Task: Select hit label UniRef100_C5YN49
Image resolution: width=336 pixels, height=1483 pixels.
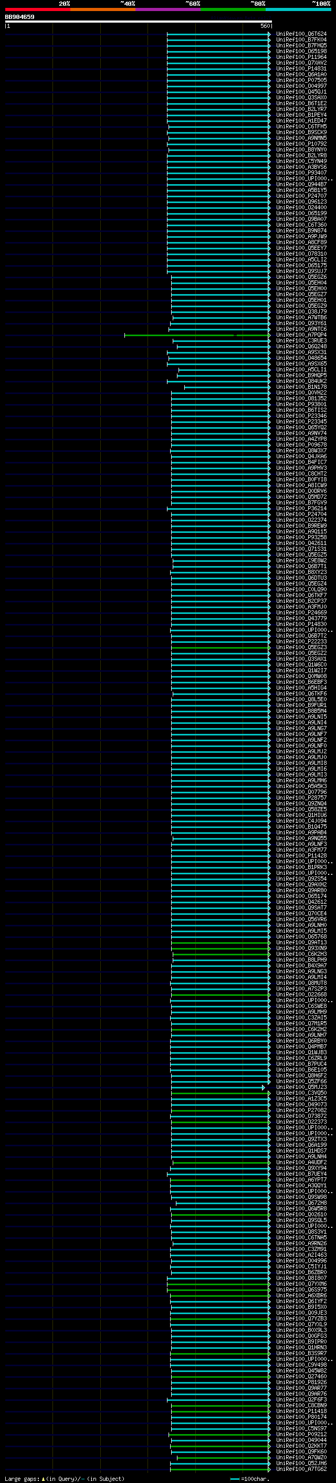Action: [x=301, y=161]
